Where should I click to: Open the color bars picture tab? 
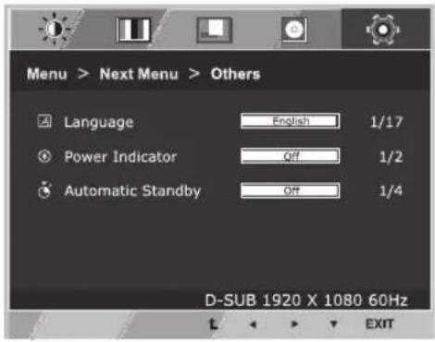(133, 30)
